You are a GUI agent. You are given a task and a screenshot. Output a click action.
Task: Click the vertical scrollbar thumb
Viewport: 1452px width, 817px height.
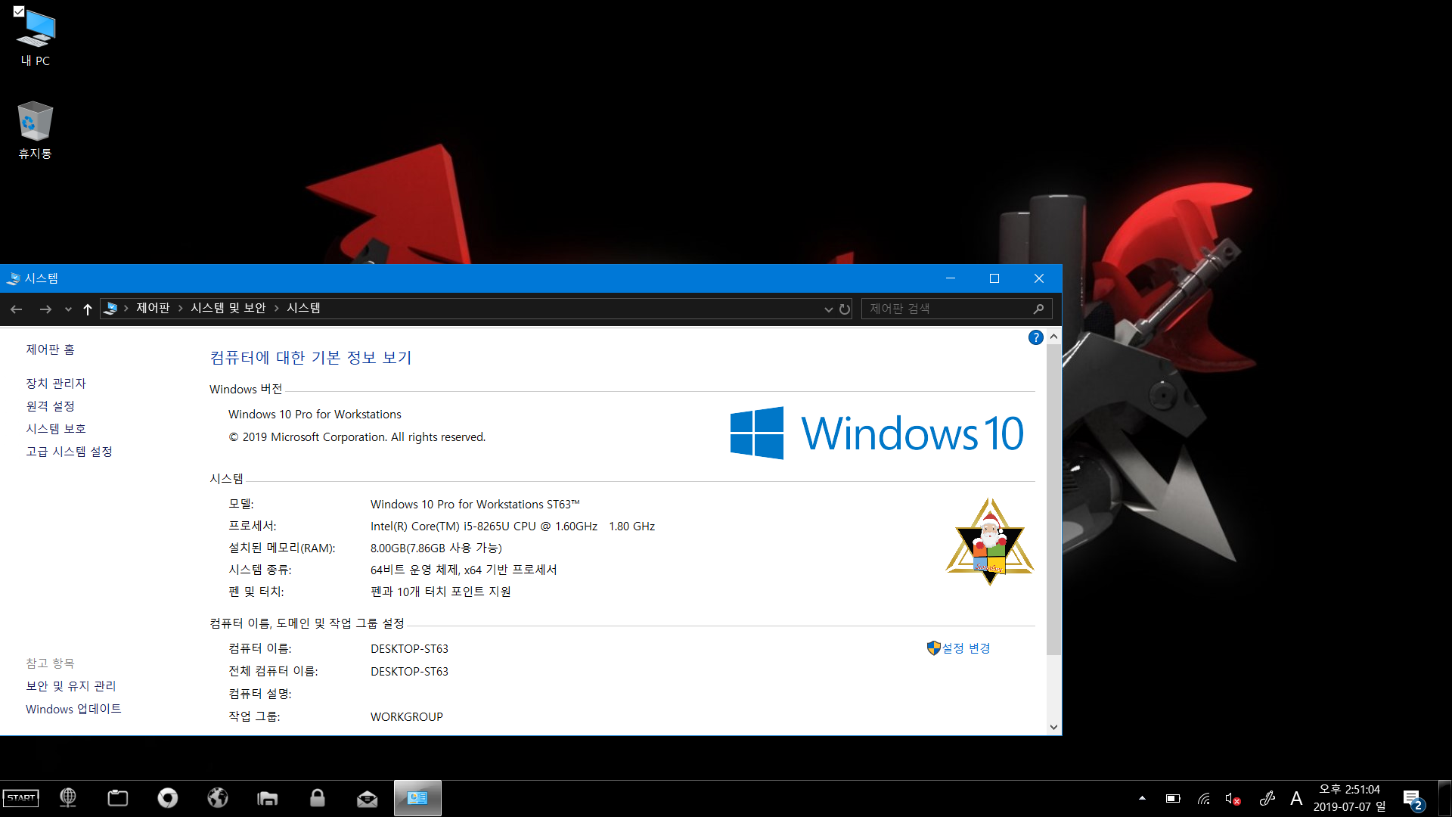click(x=1053, y=499)
